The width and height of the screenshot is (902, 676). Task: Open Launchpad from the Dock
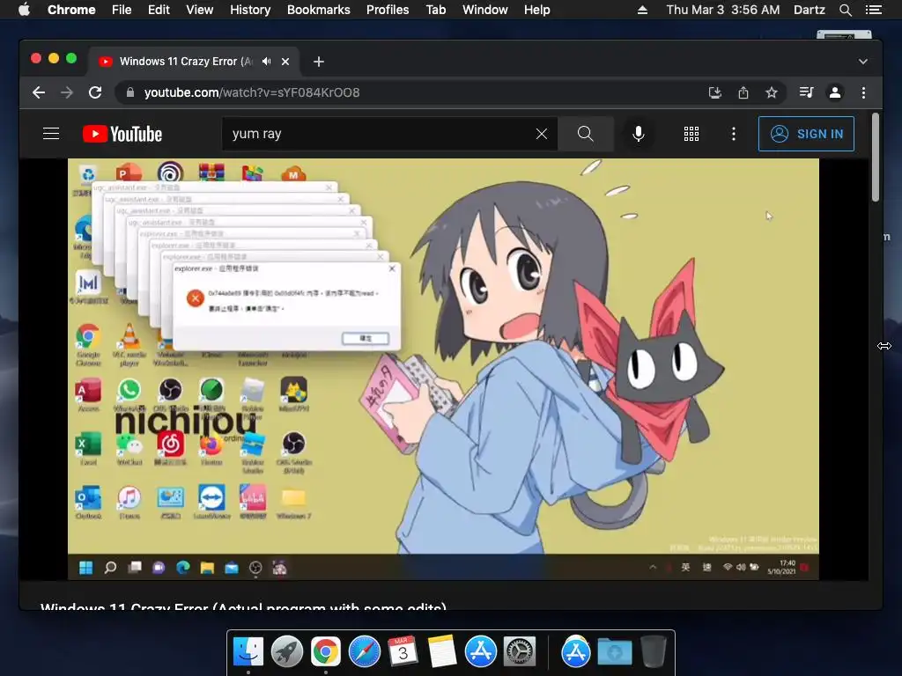point(286,652)
